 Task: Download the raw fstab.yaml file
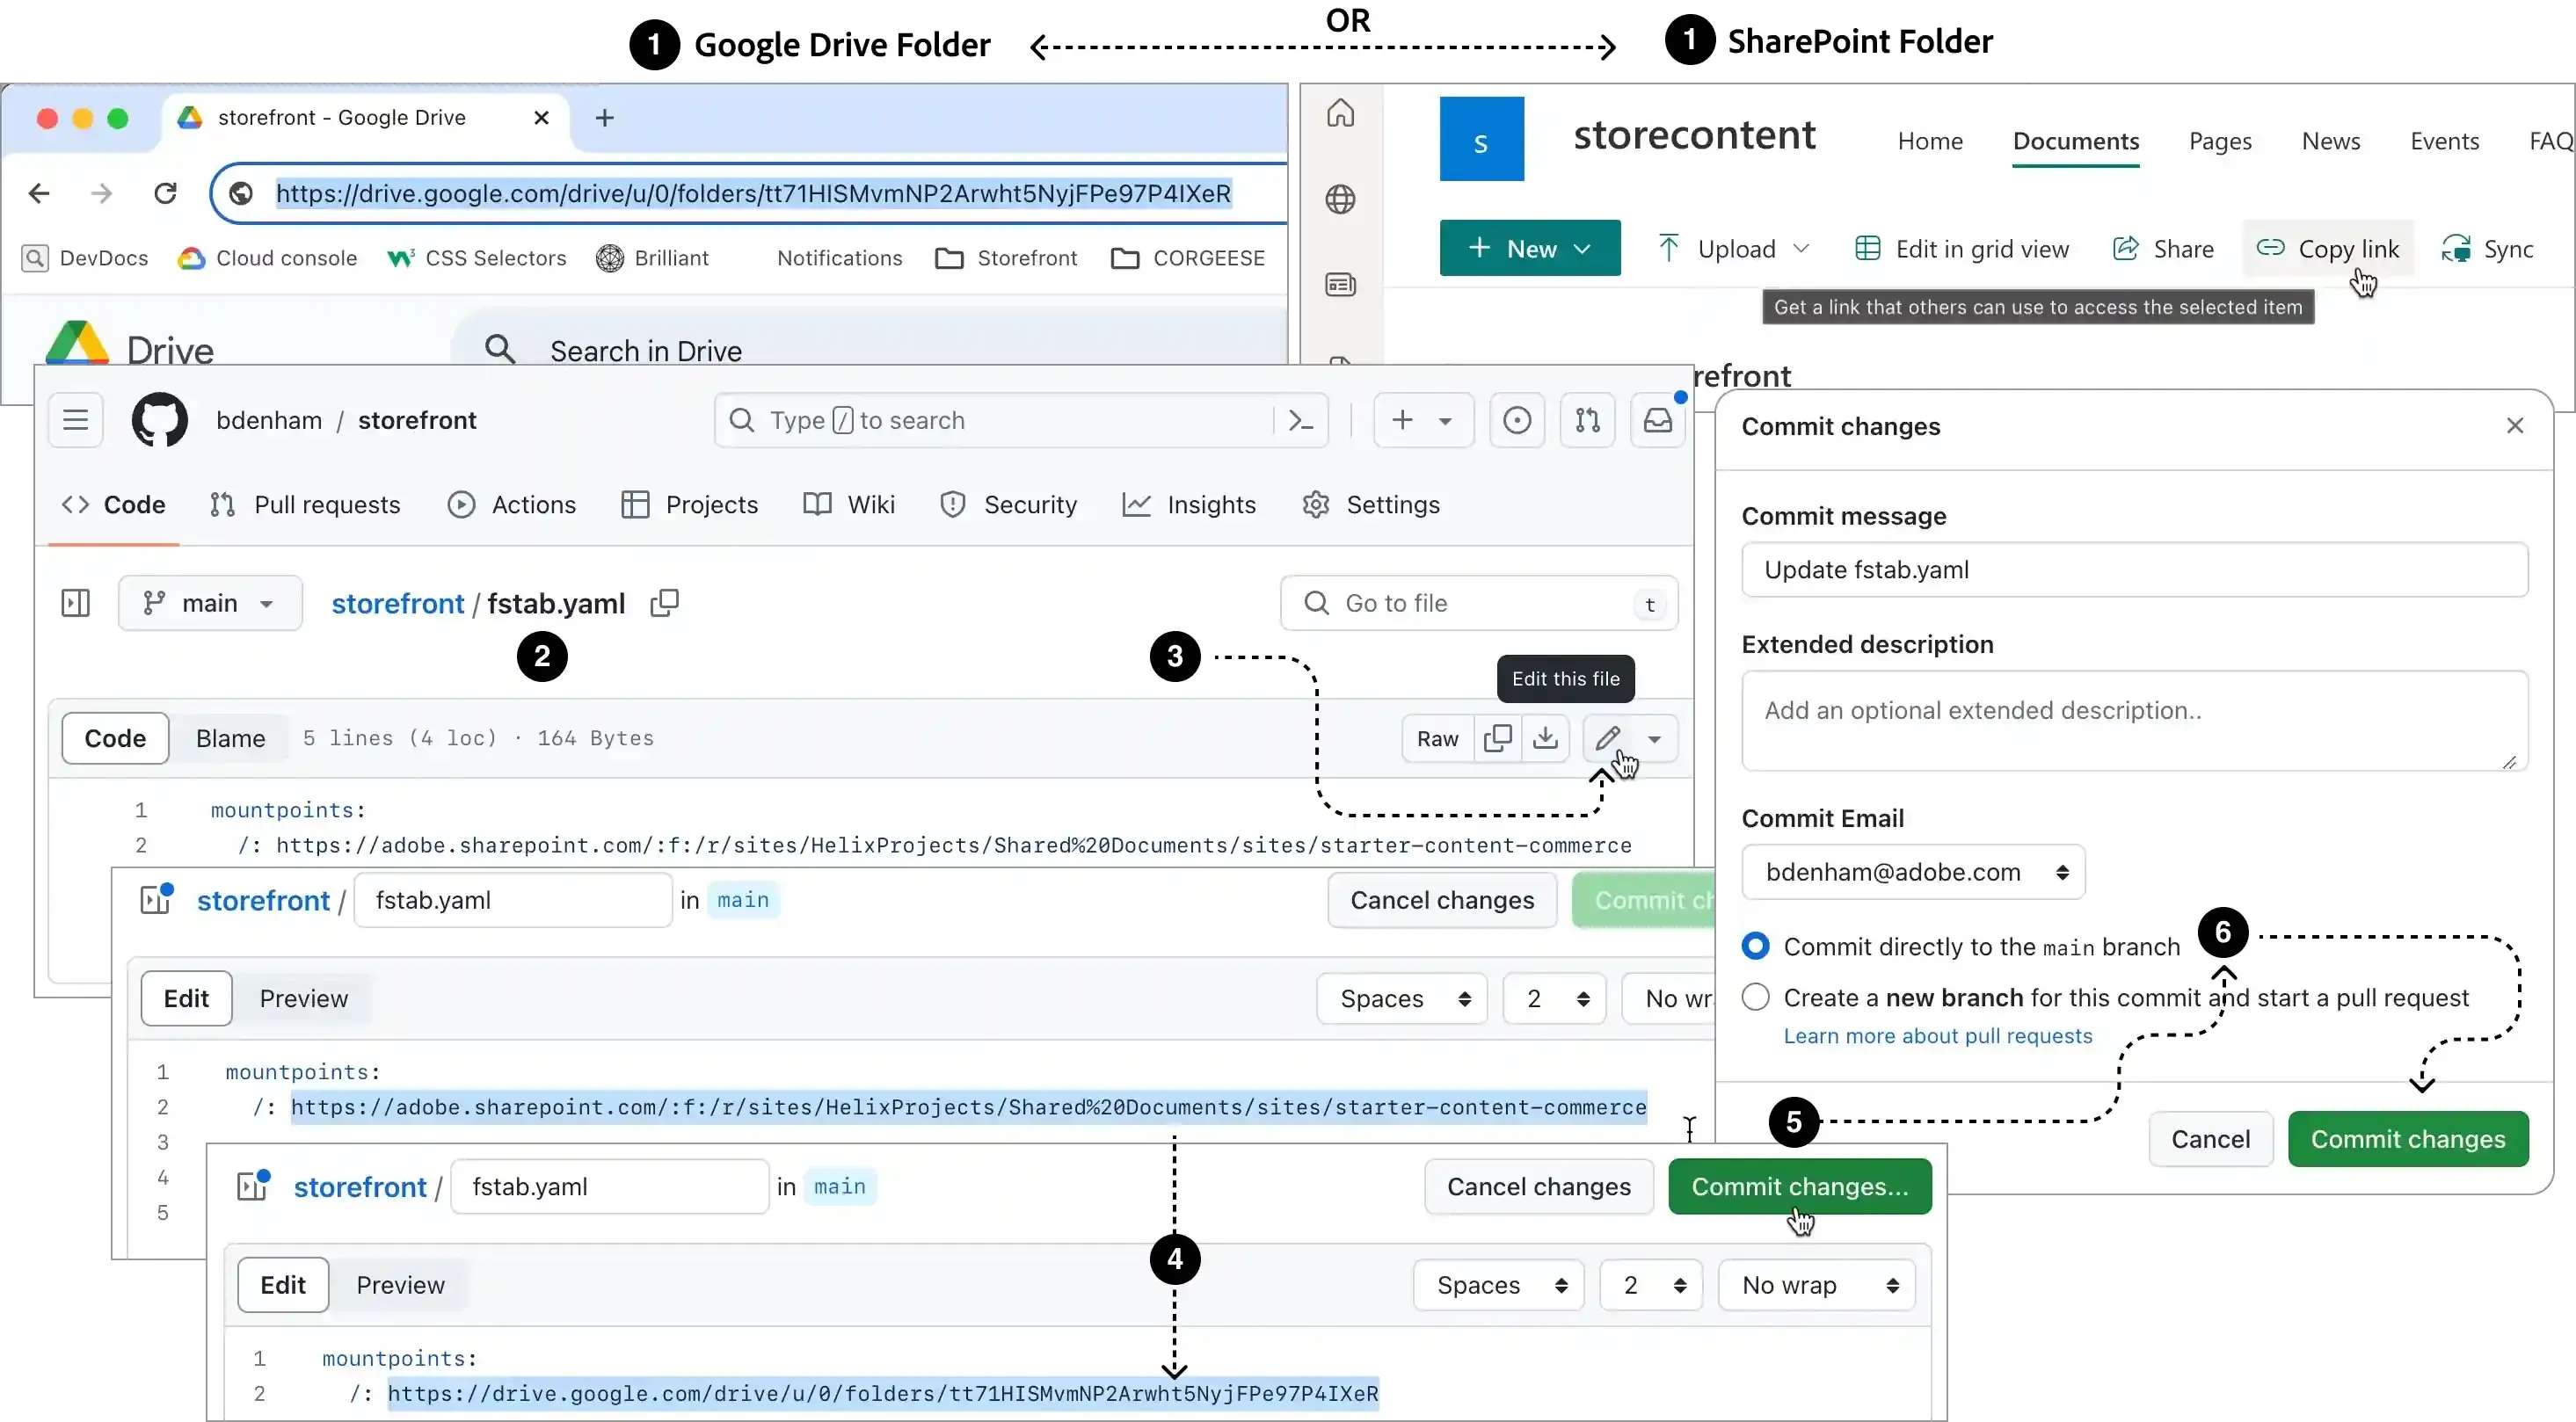1545,738
